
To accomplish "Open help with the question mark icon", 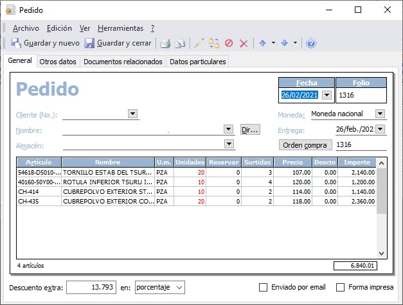I will pyautogui.click(x=311, y=44).
